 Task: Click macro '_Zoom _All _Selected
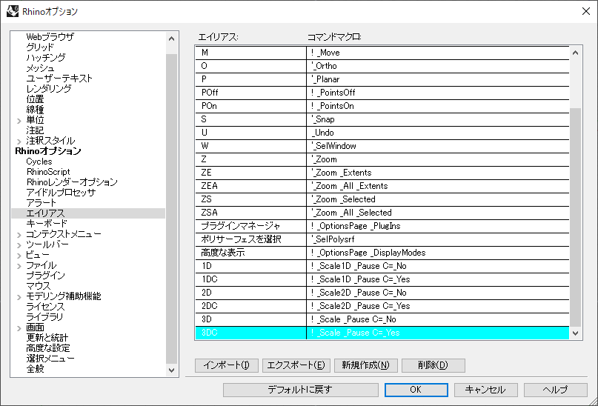(x=438, y=213)
